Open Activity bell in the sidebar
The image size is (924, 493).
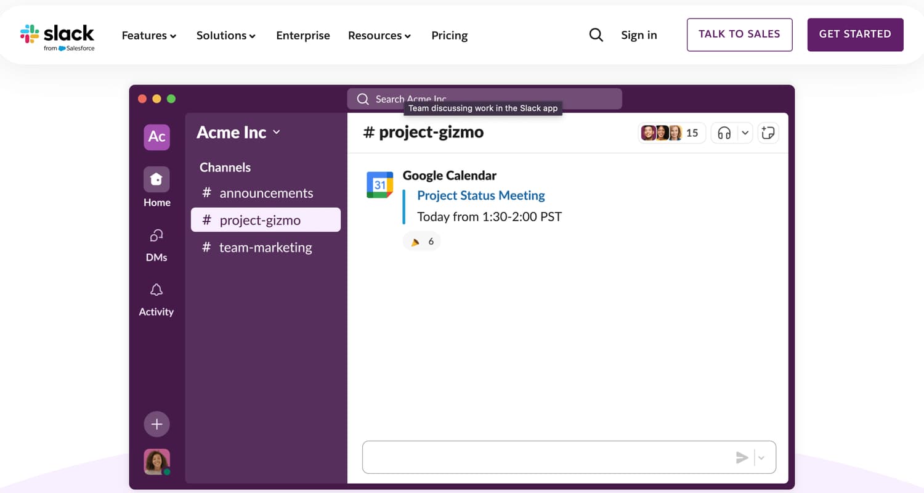156,299
